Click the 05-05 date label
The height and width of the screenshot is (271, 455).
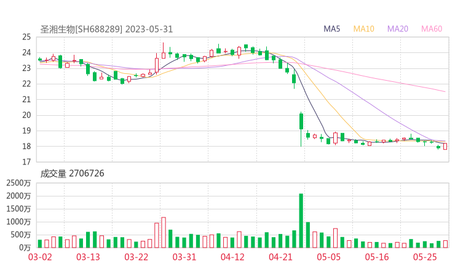[x=328, y=257]
